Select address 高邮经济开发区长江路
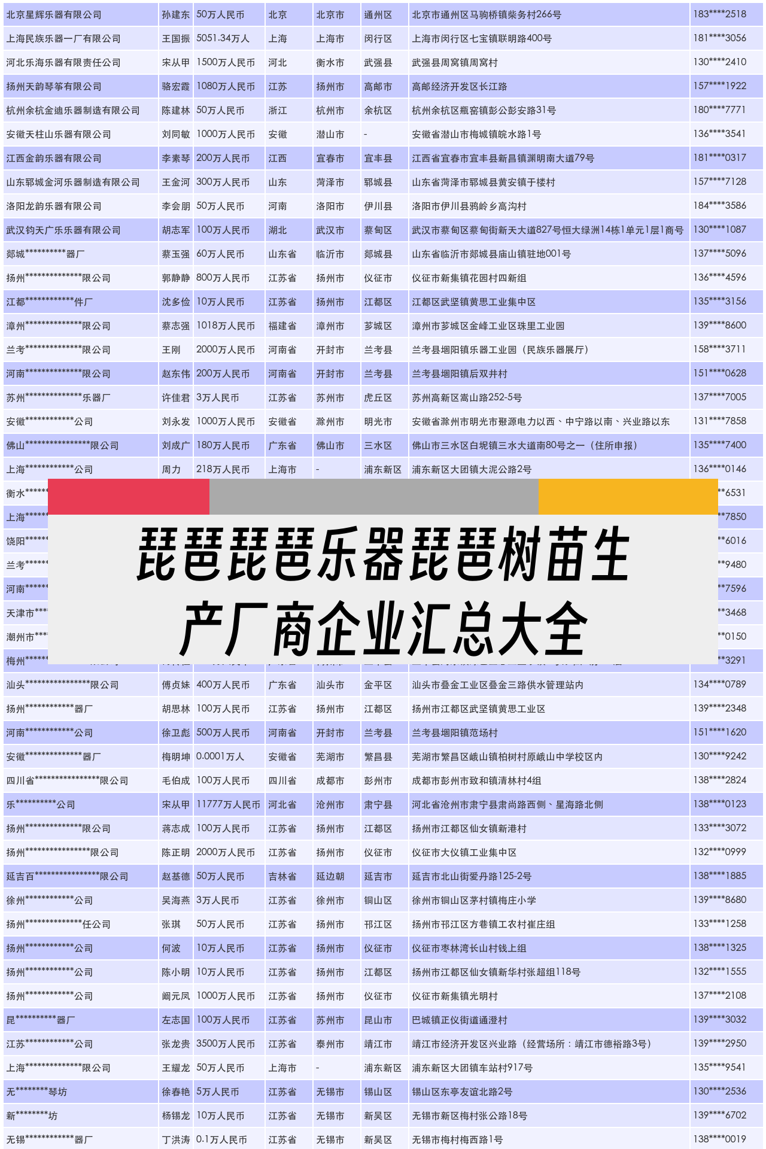Image resolution: width=766 pixels, height=1149 pixels. coord(460,86)
